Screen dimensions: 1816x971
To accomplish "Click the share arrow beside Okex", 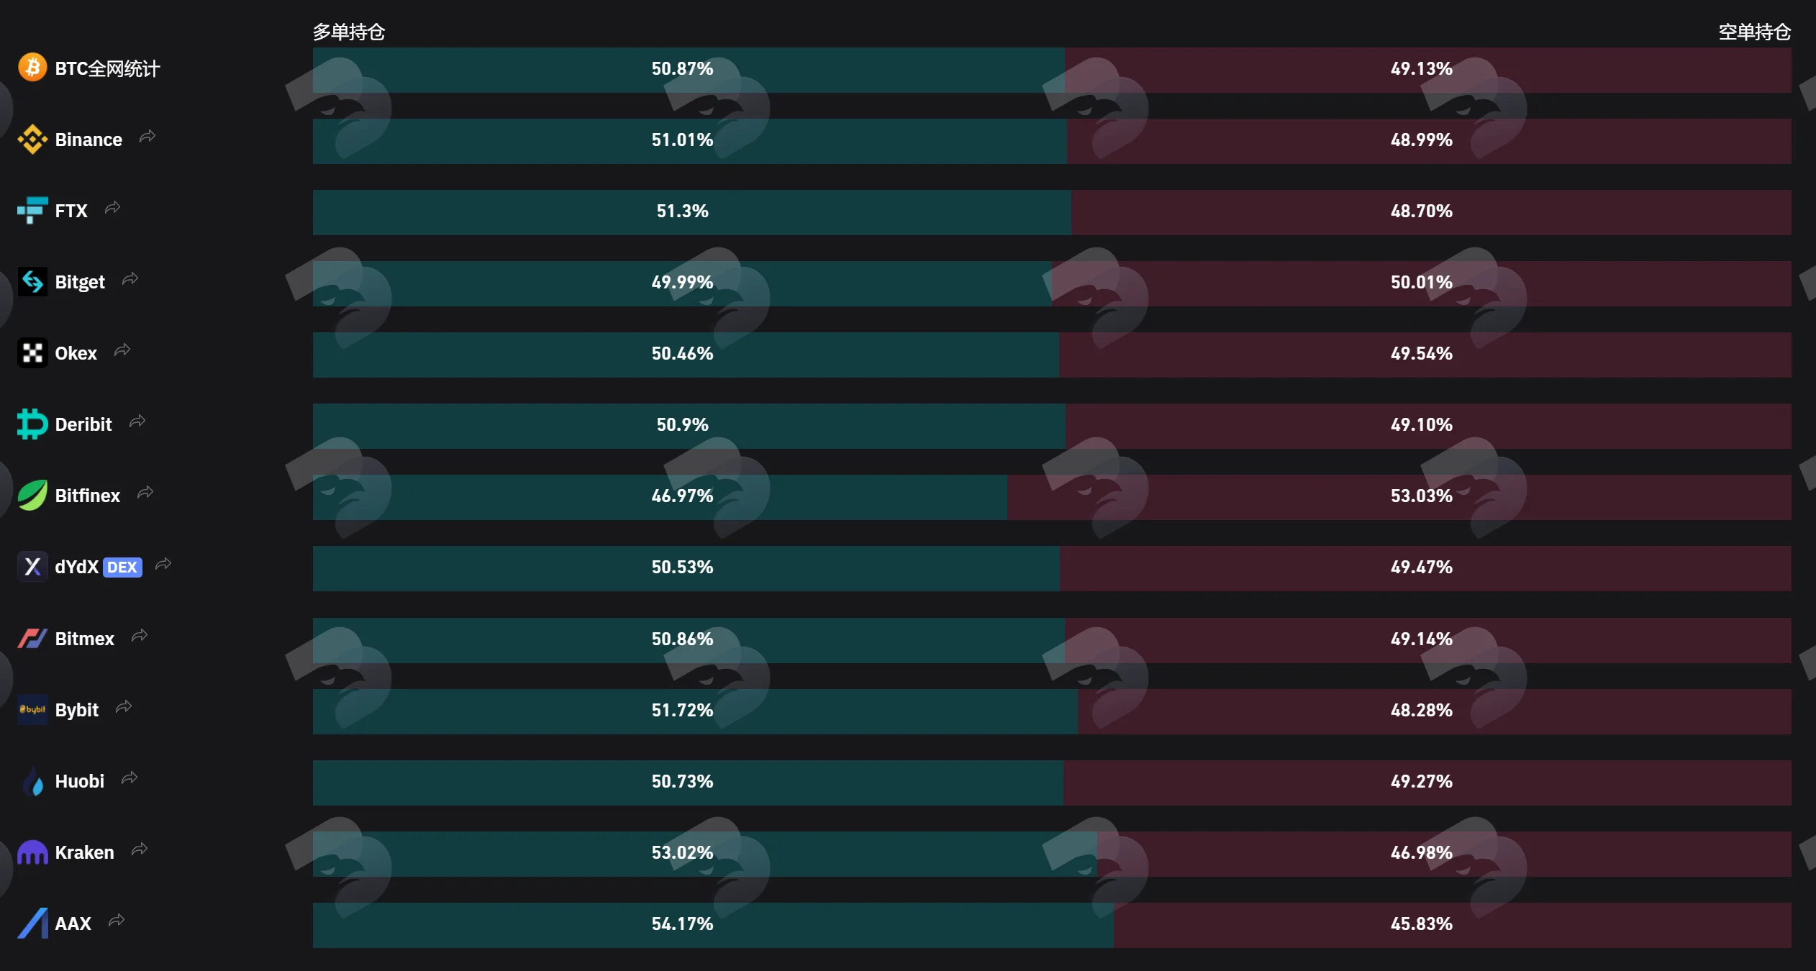I will 122,350.
